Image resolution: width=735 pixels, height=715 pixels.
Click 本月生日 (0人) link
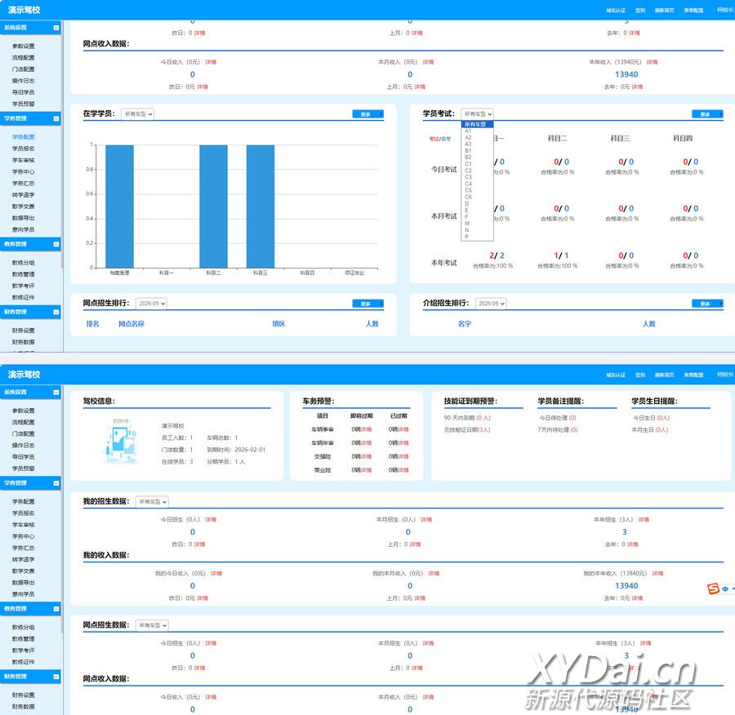pyautogui.click(x=650, y=429)
